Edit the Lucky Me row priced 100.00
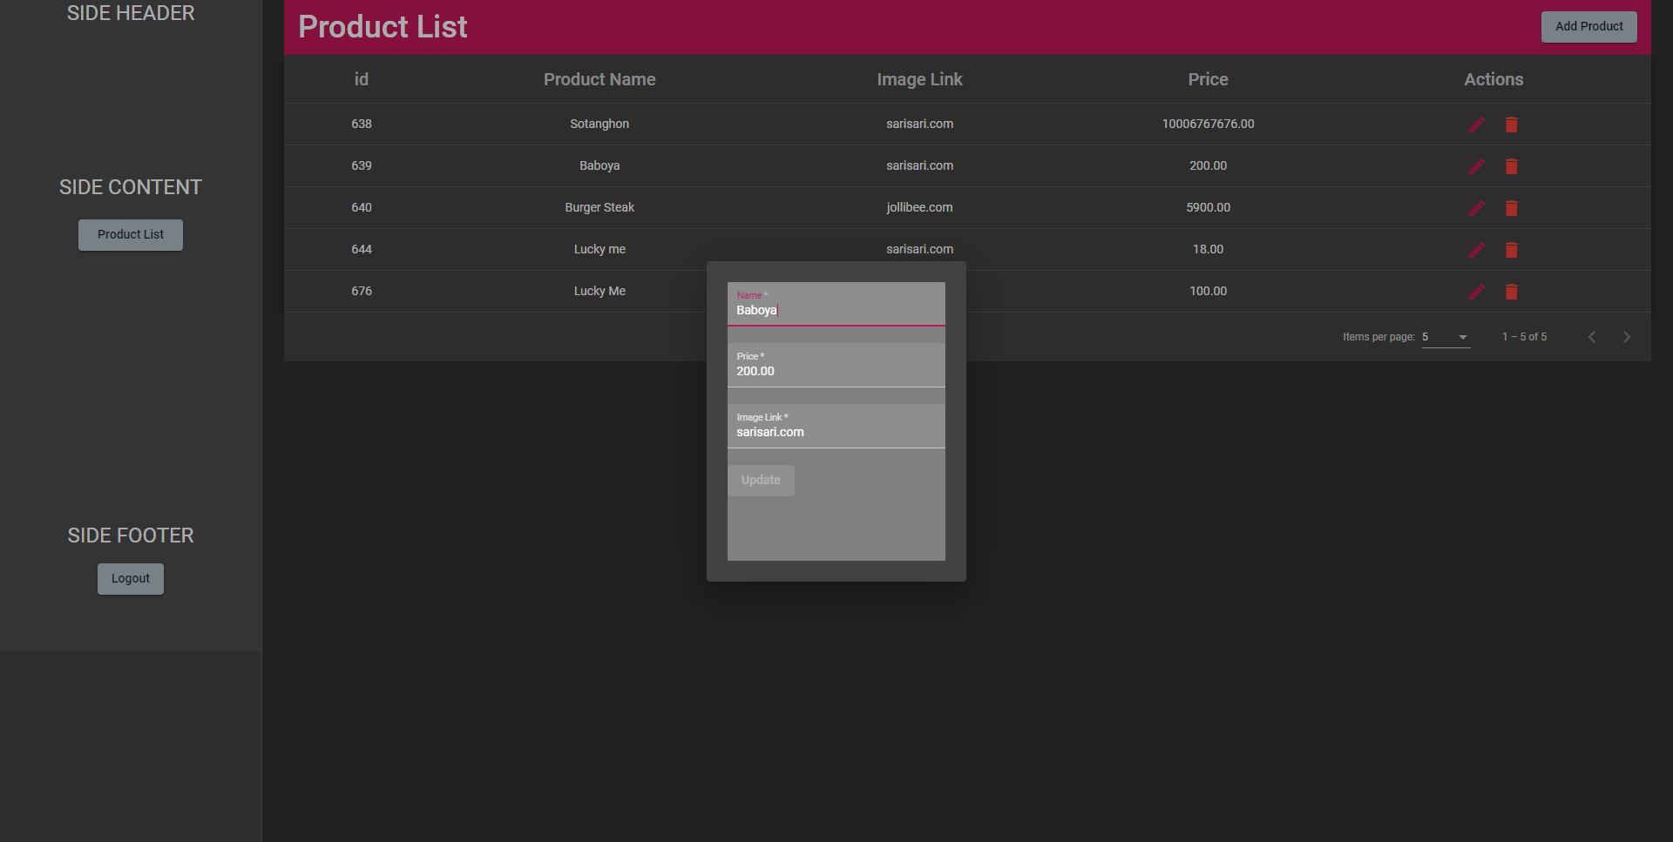This screenshot has height=842, width=1673. [1476, 292]
